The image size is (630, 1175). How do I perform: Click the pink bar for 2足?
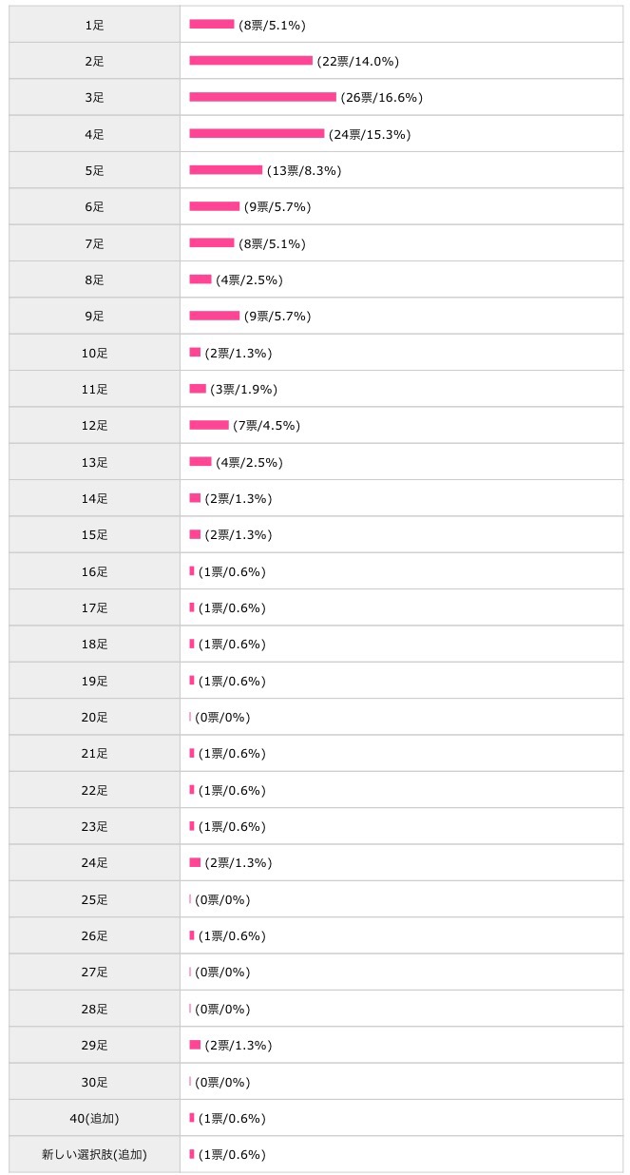click(251, 61)
